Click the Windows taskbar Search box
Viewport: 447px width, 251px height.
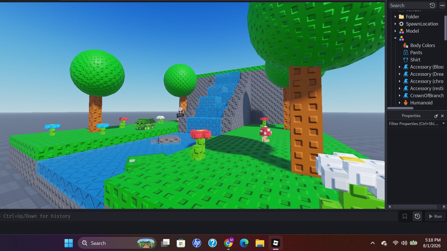(x=117, y=243)
